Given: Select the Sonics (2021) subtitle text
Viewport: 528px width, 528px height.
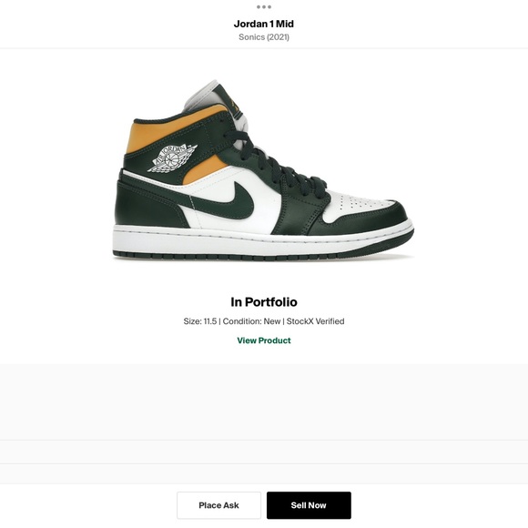Looking at the screenshot, I should [x=264, y=37].
